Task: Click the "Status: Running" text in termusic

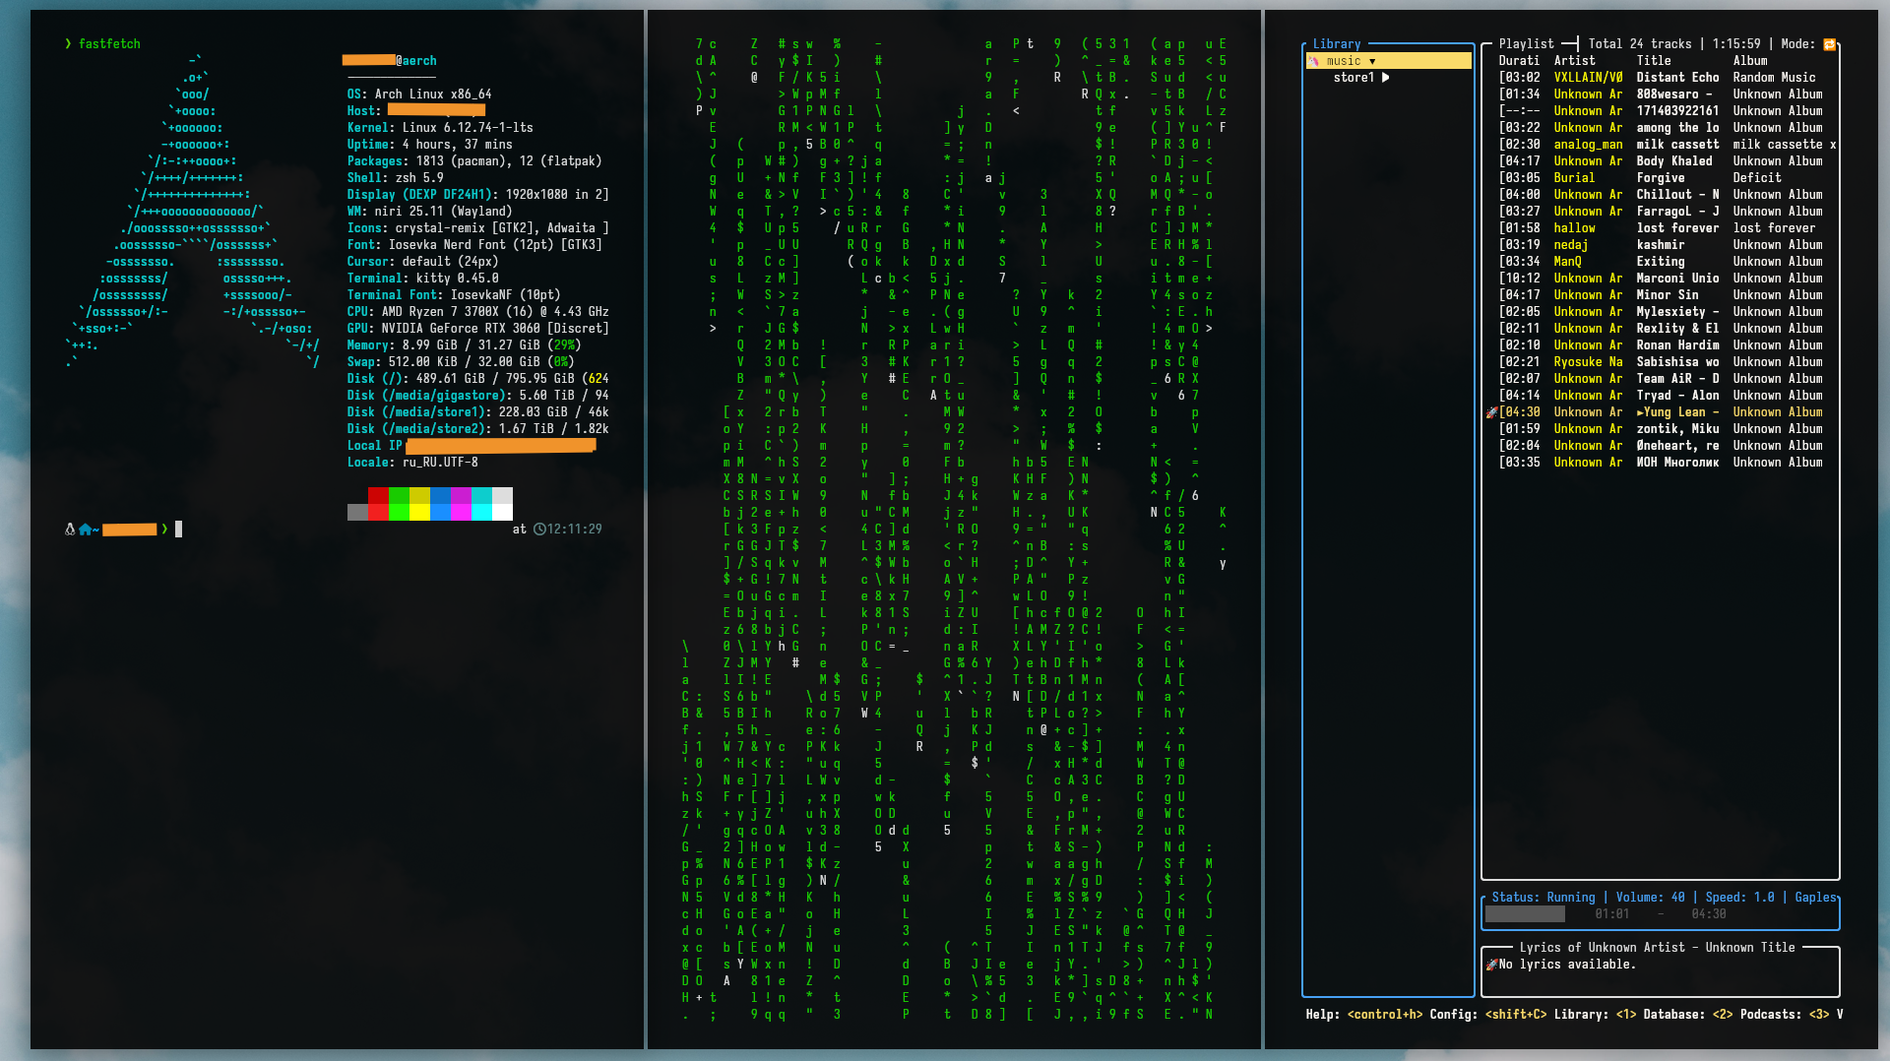Action: click(x=1543, y=898)
